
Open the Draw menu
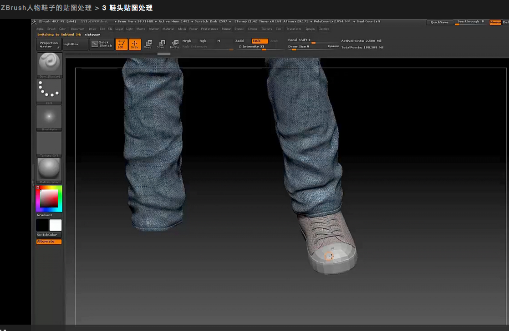point(92,29)
